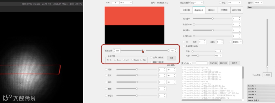Click the 内环 slider handle

click(193, 51)
